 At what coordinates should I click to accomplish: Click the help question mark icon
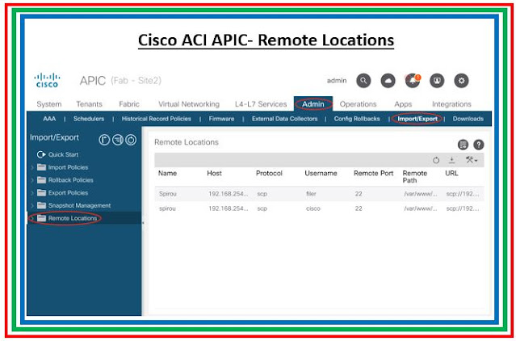479,144
